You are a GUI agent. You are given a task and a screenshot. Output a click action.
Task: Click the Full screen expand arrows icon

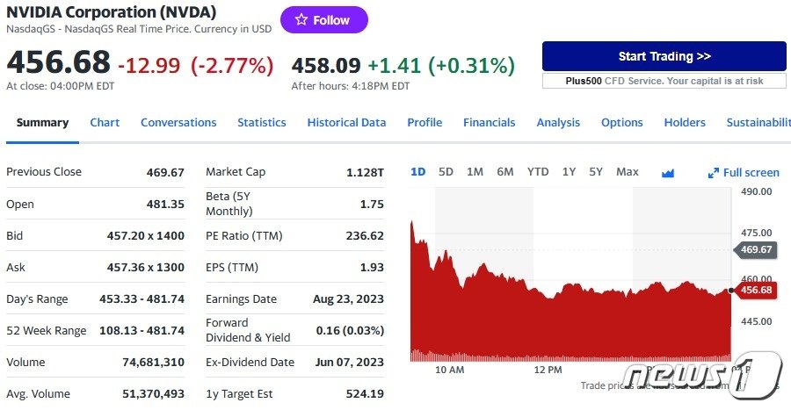(714, 173)
